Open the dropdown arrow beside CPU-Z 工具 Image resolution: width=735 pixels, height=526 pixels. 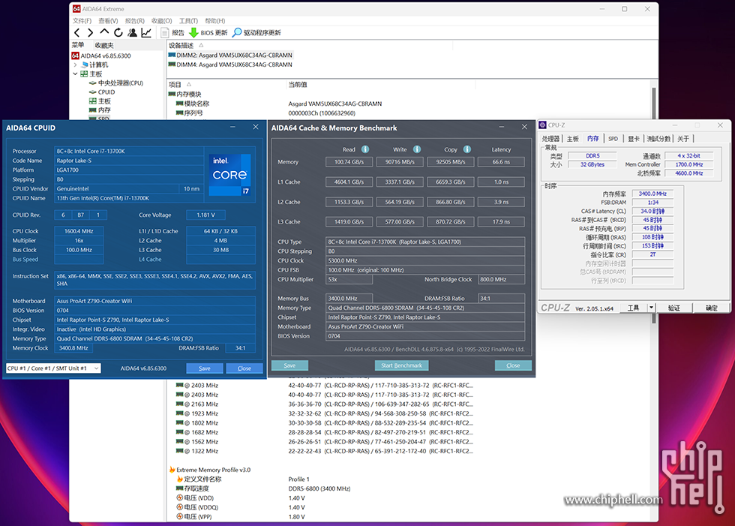(x=651, y=308)
